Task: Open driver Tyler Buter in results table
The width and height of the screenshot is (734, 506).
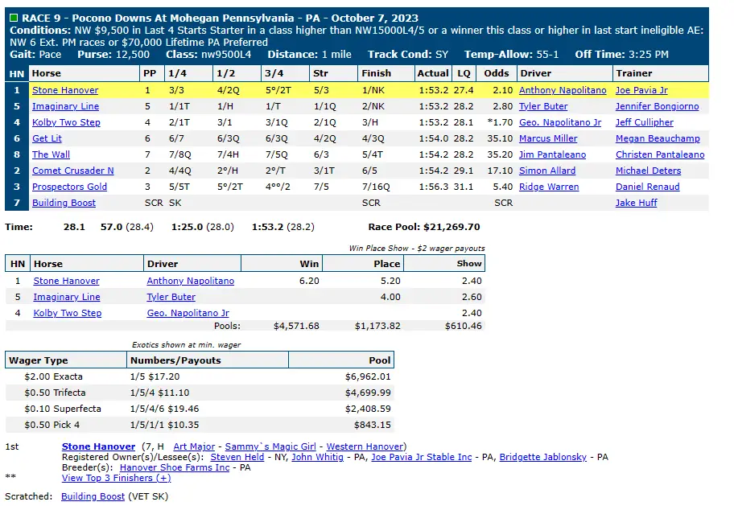Action: [x=543, y=106]
